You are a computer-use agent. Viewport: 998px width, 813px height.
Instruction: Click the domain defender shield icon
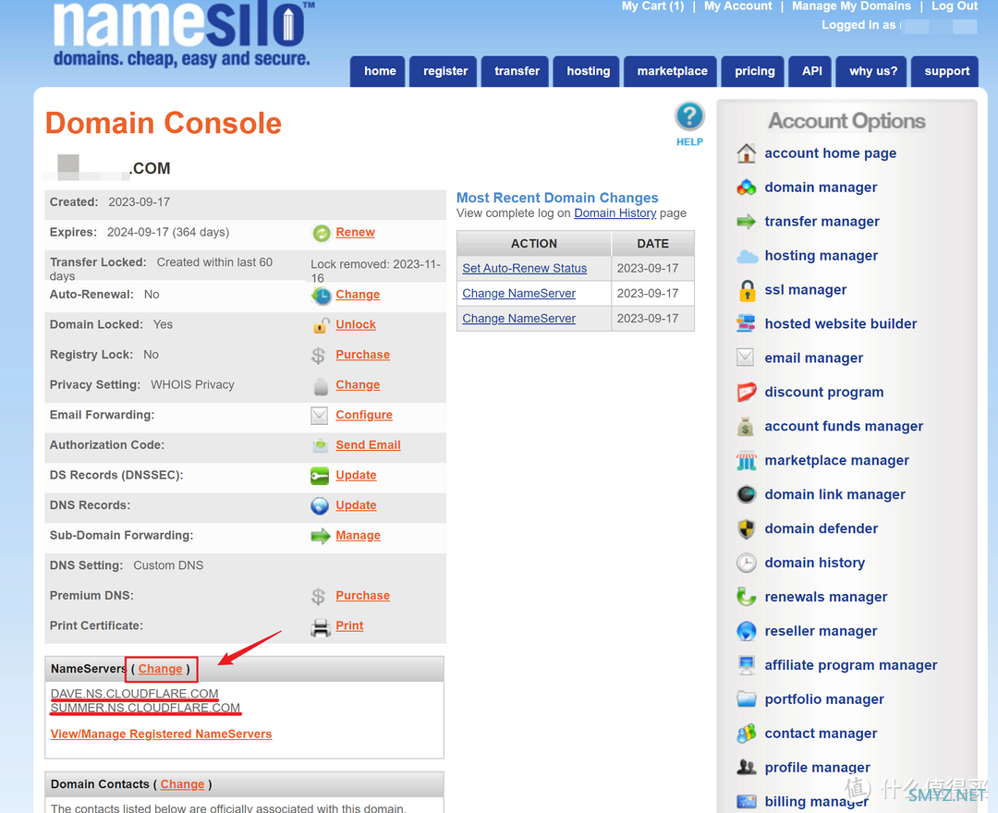point(746,529)
